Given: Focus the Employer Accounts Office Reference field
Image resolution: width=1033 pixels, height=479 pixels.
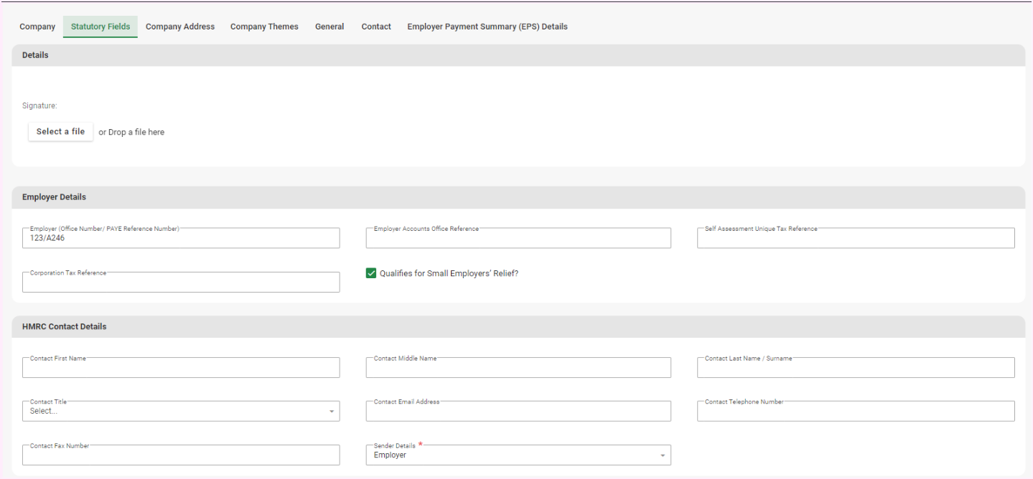Looking at the screenshot, I should pos(518,239).
